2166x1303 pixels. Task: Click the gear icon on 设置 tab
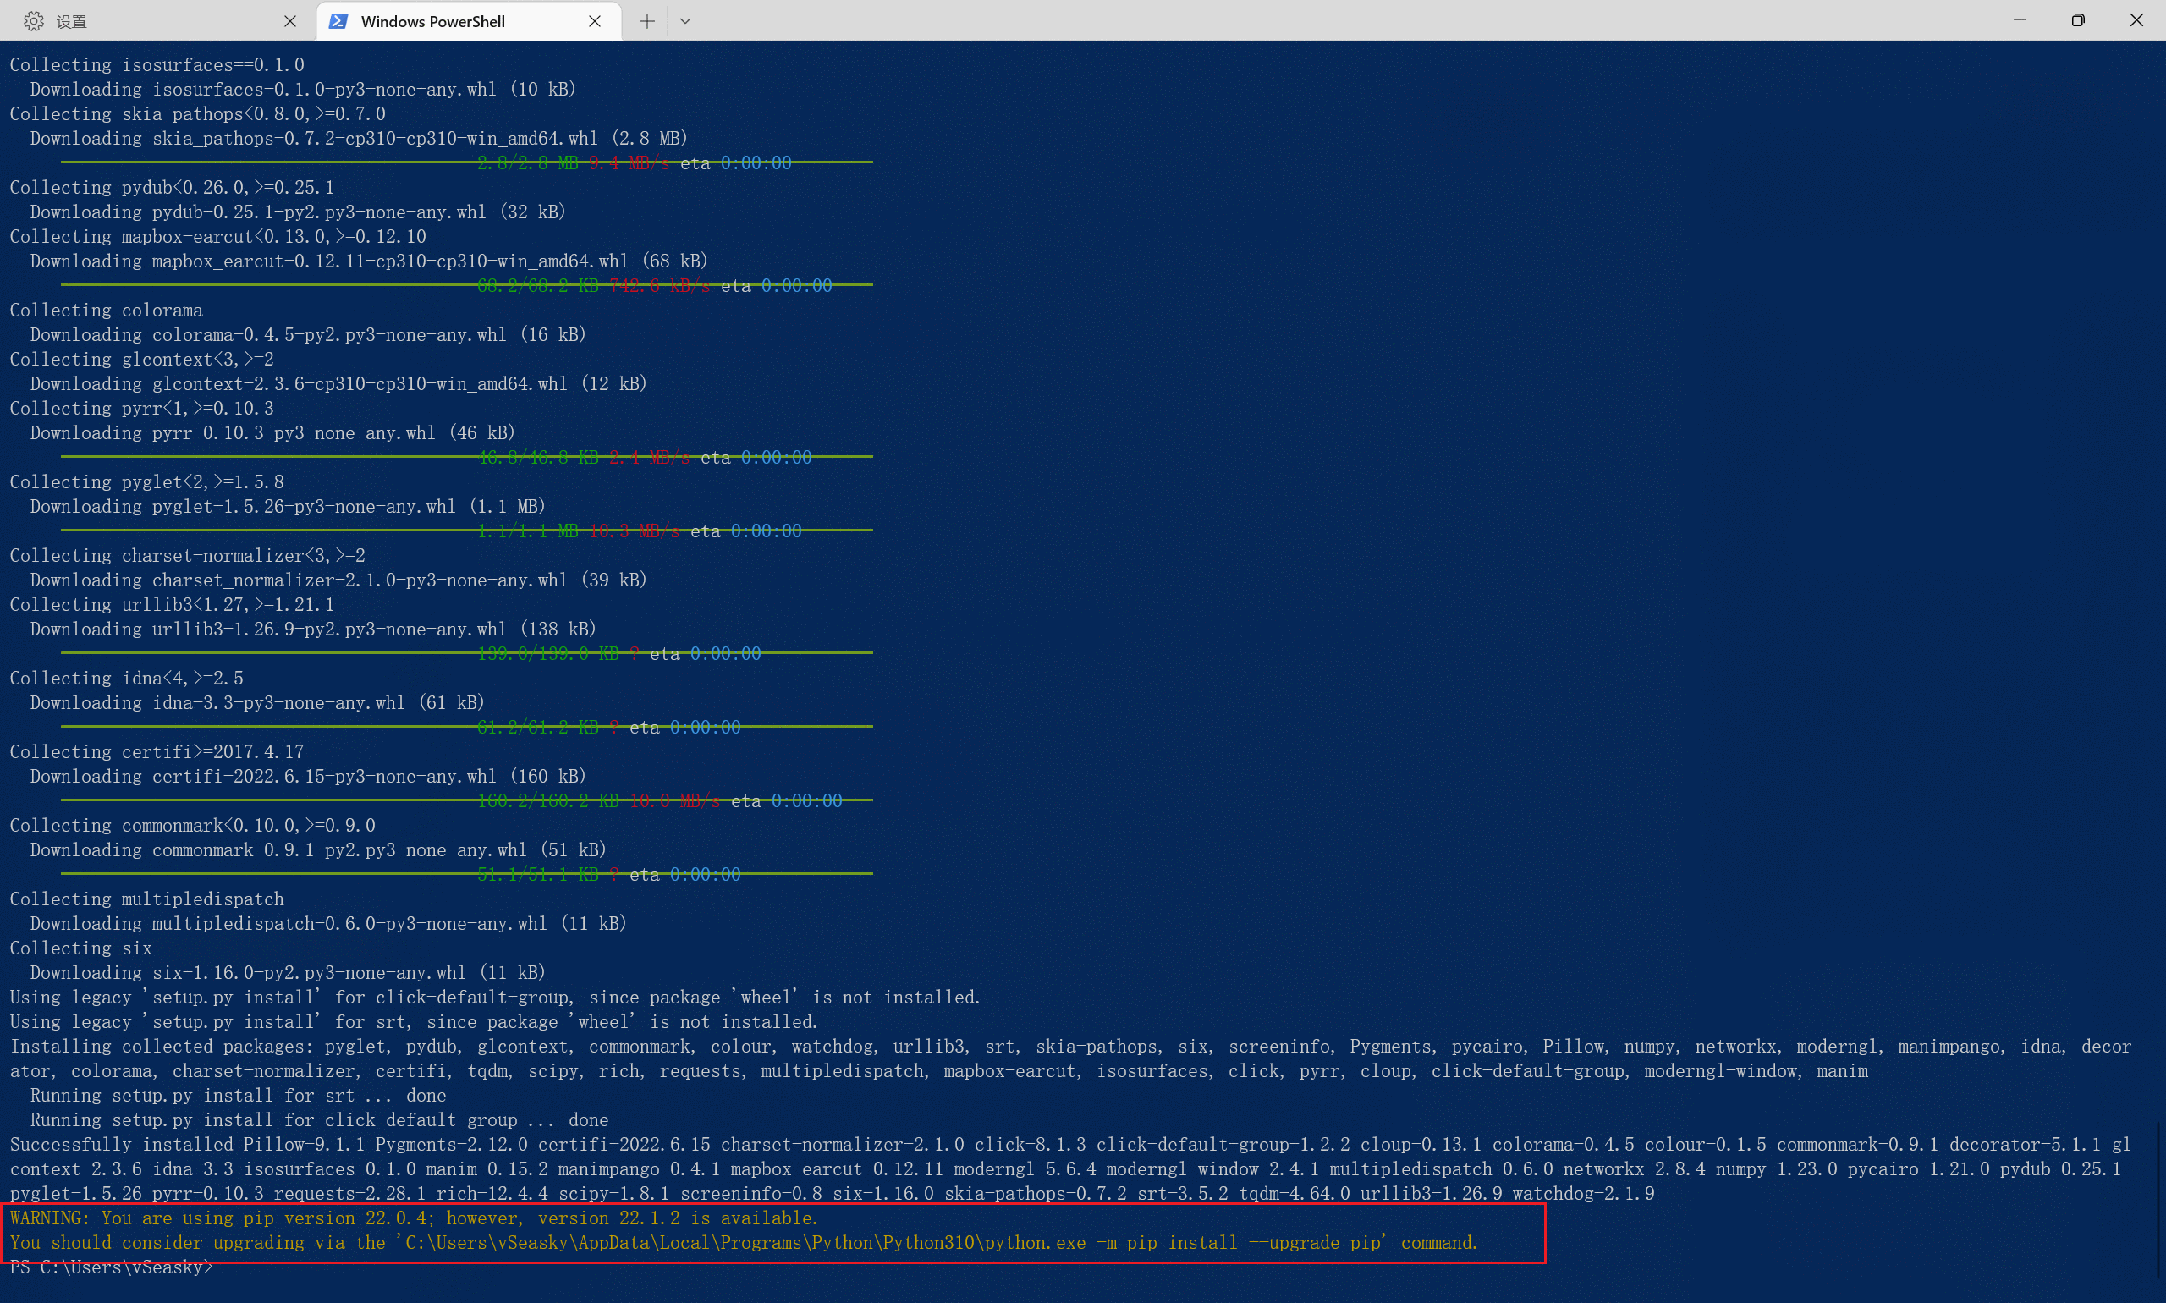(x=33, y=21)
